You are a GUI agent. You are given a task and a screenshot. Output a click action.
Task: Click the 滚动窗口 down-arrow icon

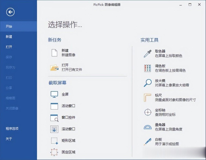coord(54,129)
